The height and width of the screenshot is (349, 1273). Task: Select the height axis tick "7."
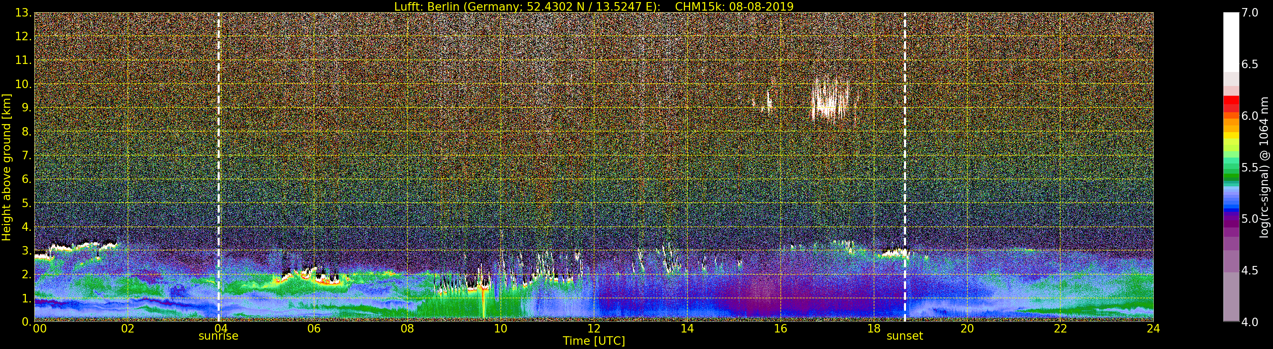point(26,155)
